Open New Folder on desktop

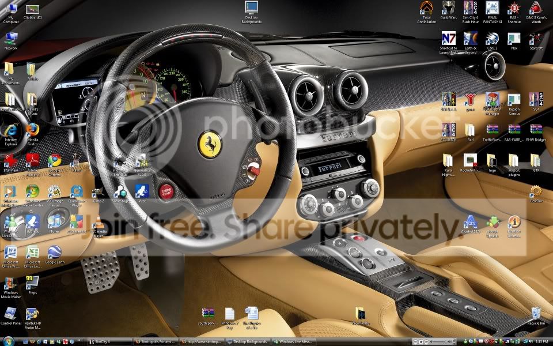point(361,316)
